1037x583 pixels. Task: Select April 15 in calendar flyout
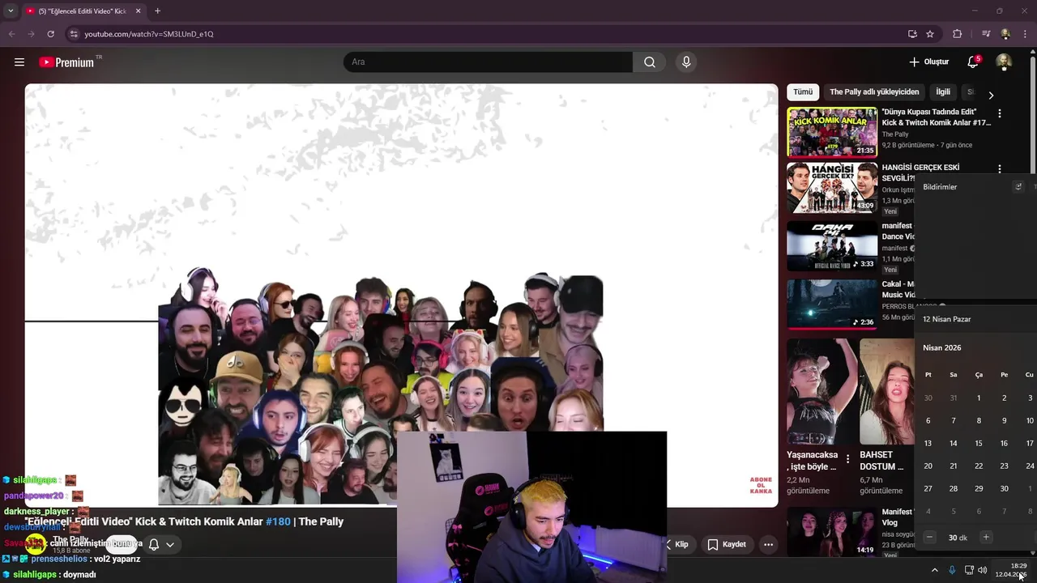tap(979, 443)
